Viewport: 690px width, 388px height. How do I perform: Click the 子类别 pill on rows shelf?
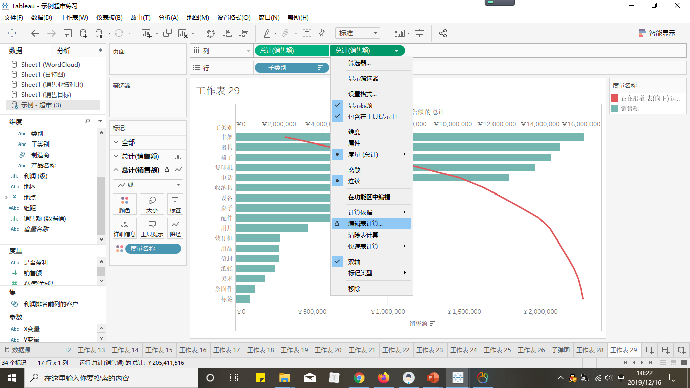(x=292, y=67)
